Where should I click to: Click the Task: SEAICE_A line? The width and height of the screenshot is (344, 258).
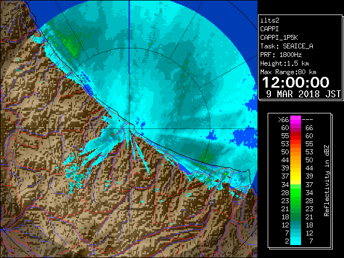click(x=286, y=46)
